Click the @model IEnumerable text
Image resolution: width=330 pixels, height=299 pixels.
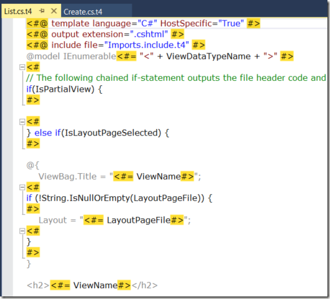click(71, 56)
